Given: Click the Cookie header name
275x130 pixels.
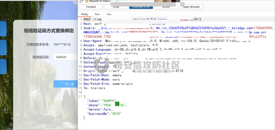Looking at the screenshot, I should click(89, 28).
